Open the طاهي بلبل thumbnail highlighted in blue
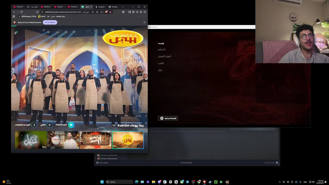Image resolution: width=329 pixels, height=185 pixels. coord(128,140)
